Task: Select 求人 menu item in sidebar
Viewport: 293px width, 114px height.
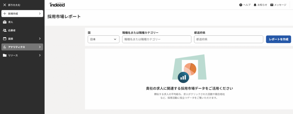Action: pyautogui.click(x=22, y=22)
